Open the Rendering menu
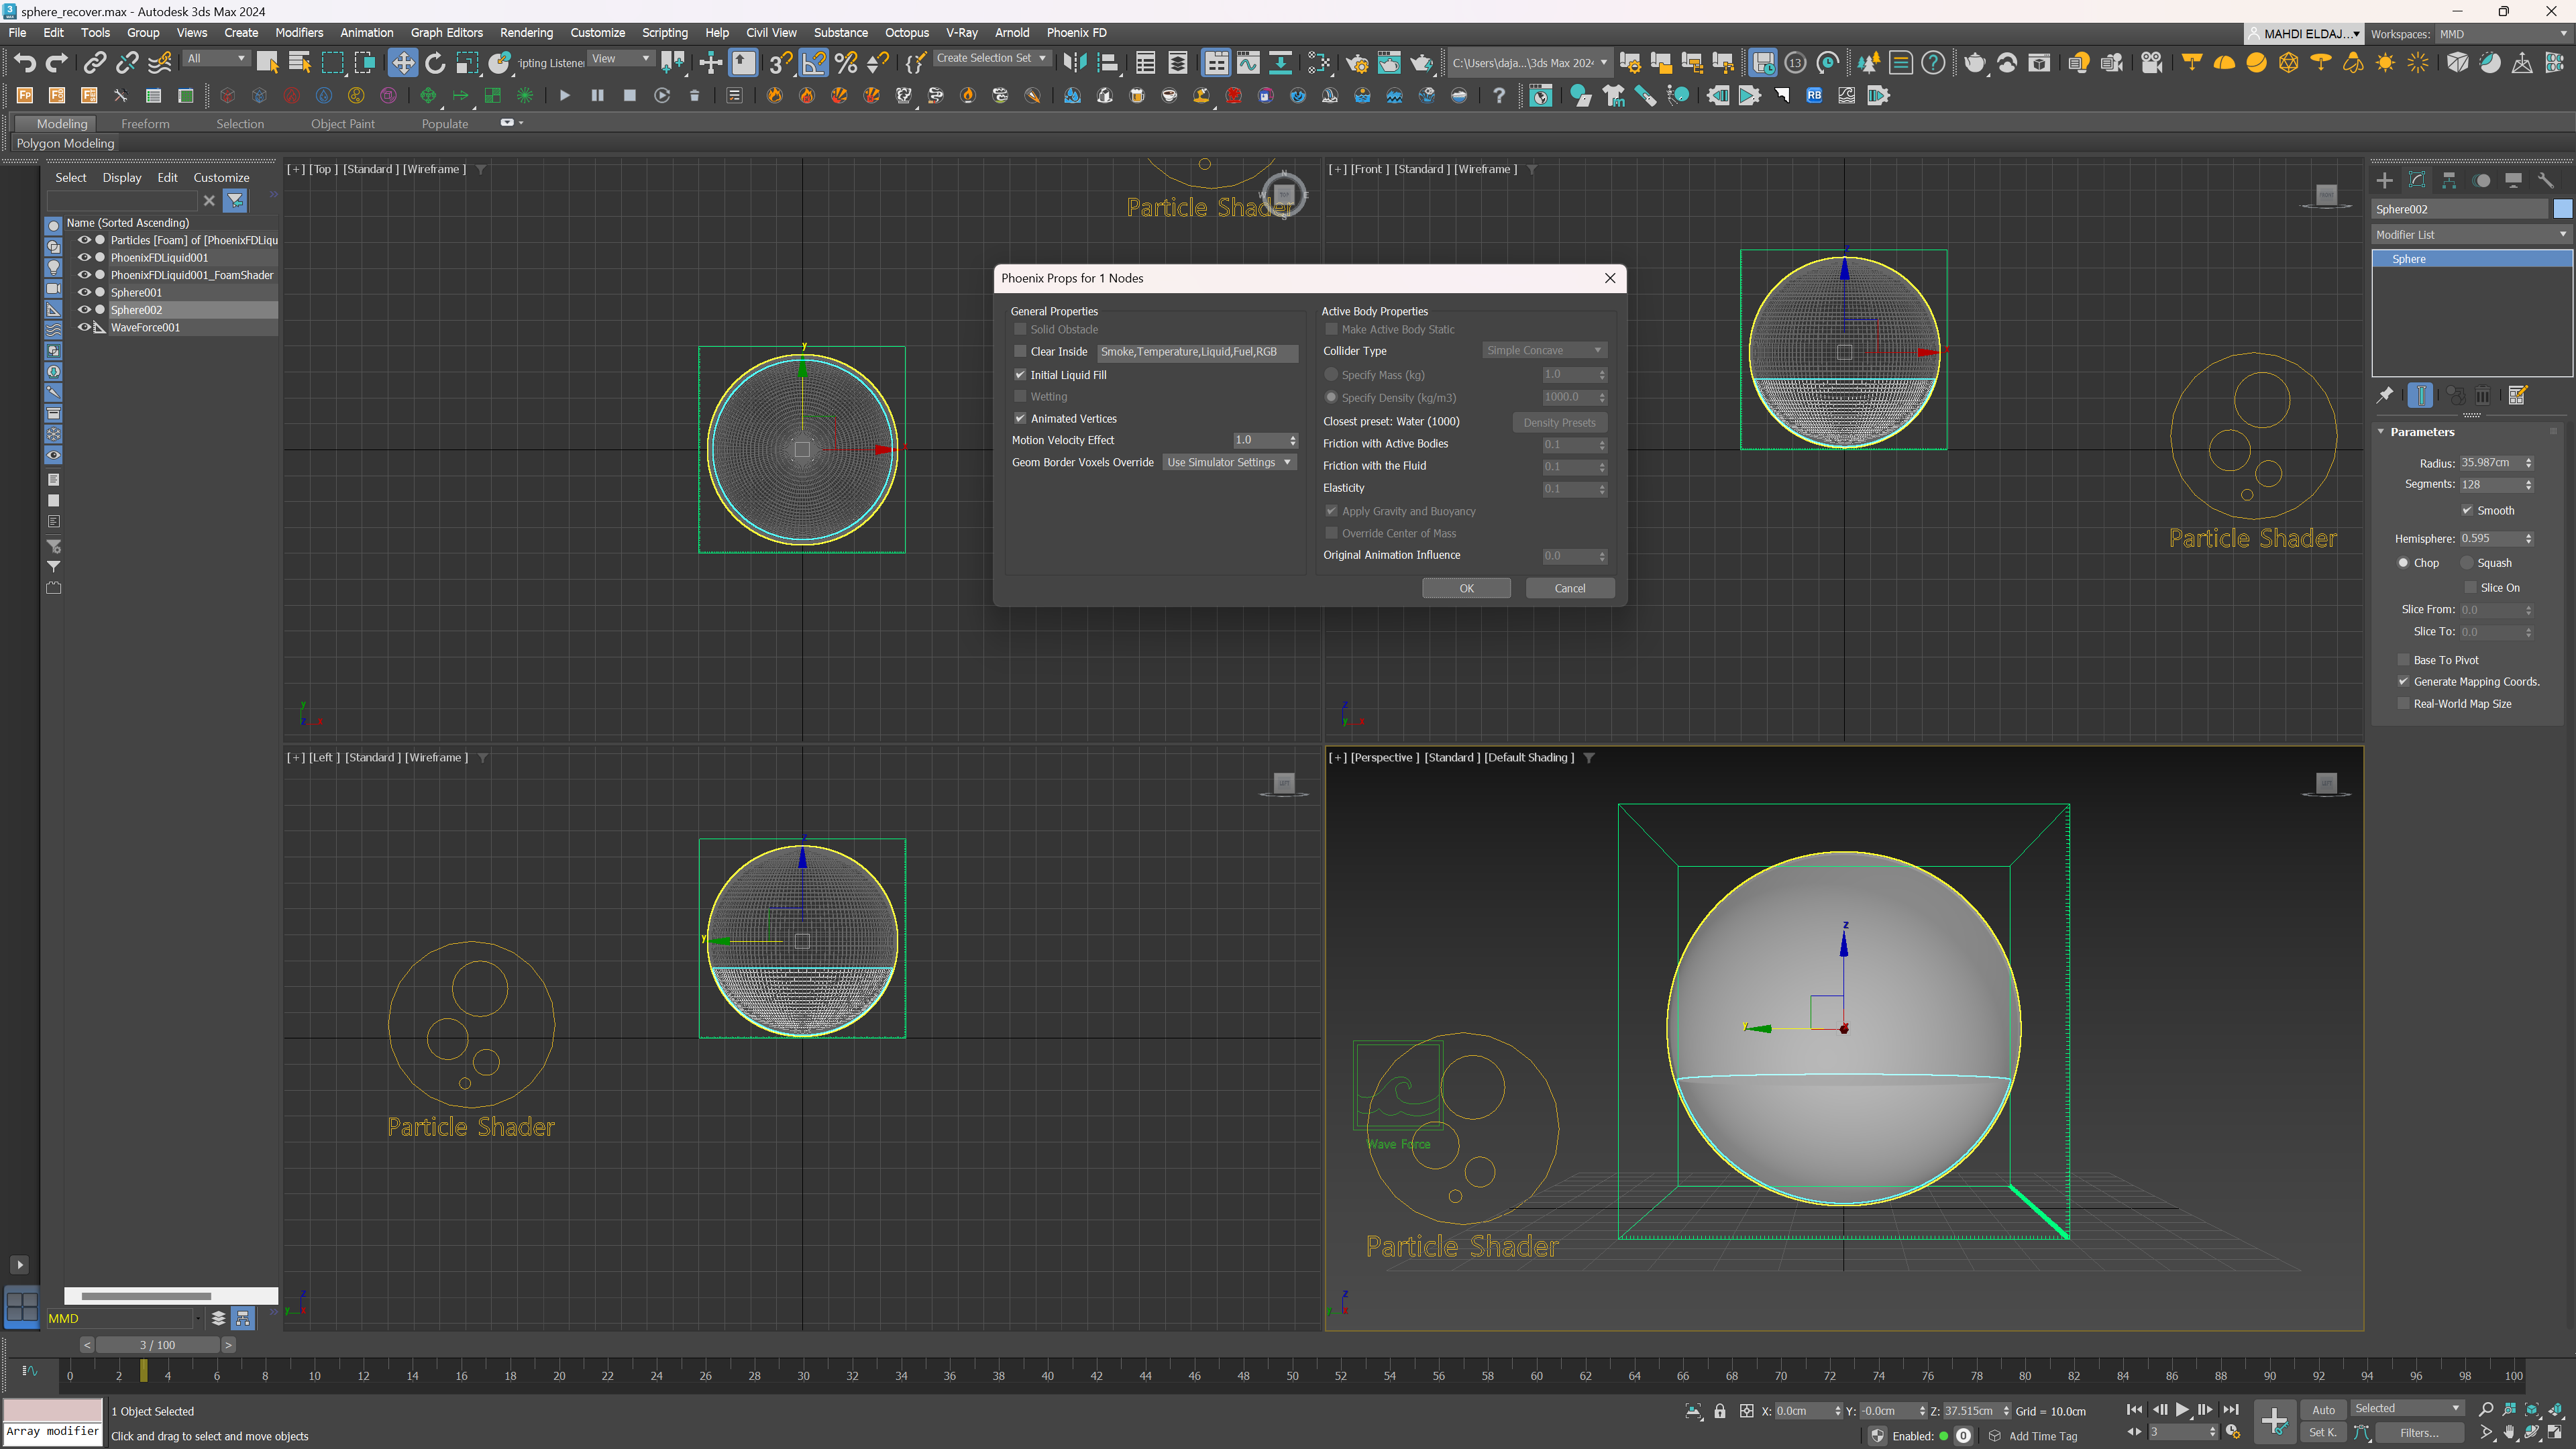This screenshot has width=2576, height=1449. pos(526,33)
